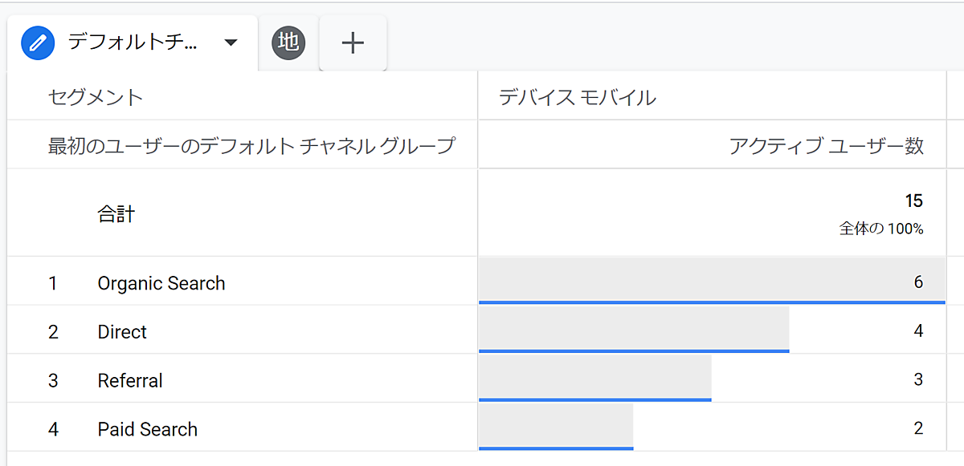Click the 合計 total row label
This screenshot has width=964, height=466.
(116, 214)
